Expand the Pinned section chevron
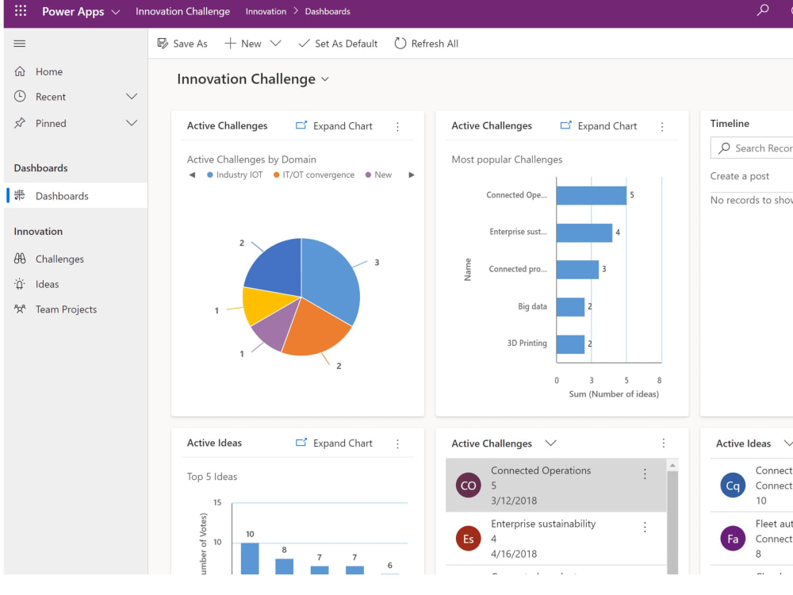The image size is (793, 595). tap(132, 123)
